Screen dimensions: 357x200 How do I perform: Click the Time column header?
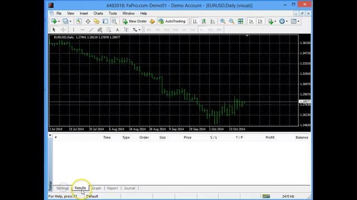[107, 137]
